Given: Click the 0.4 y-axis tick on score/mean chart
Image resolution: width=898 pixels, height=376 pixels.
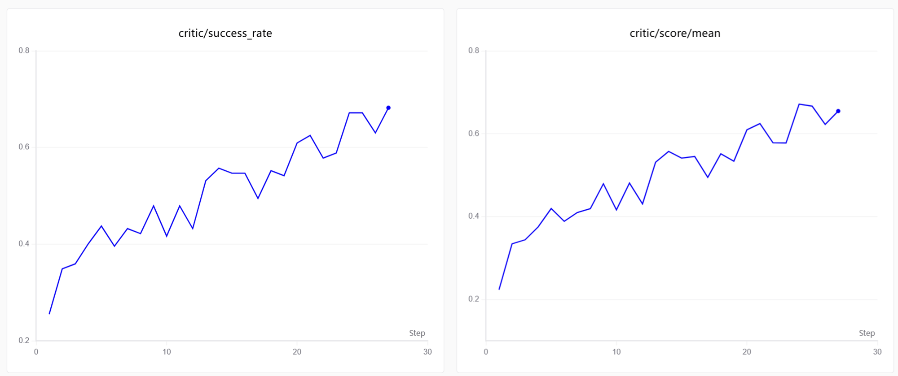Looking at the screenshot, I should pyautogui.click(x=474, y=216).
